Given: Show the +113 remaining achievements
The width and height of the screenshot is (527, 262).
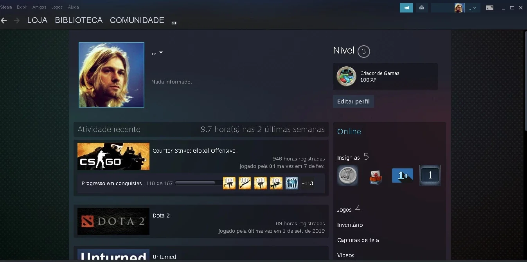Looking at the screenshot, I should pyautogui.click(x=308, y=183).
